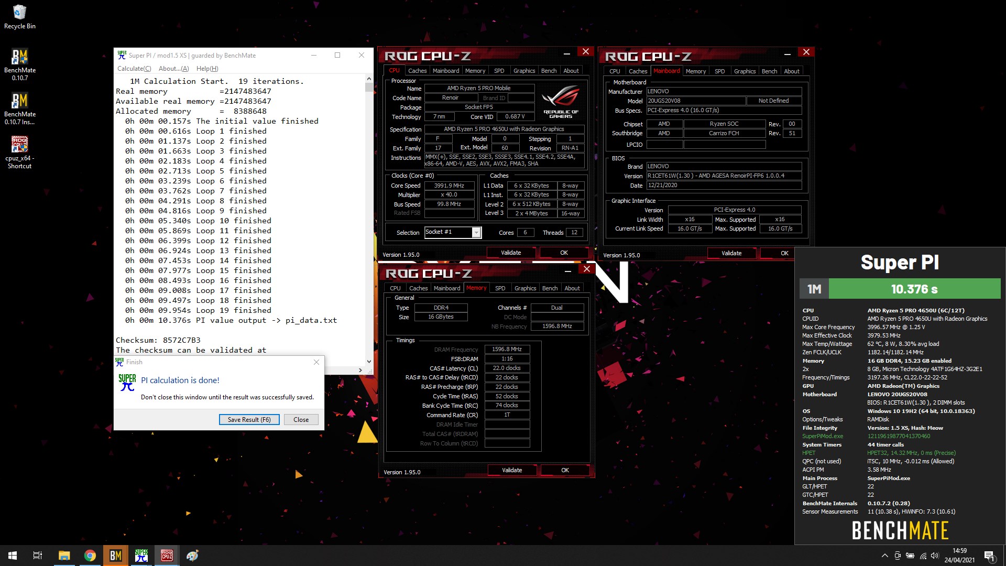
Task: Click the BIOS Version field in Mainboard
Action: tap(724, 176)
